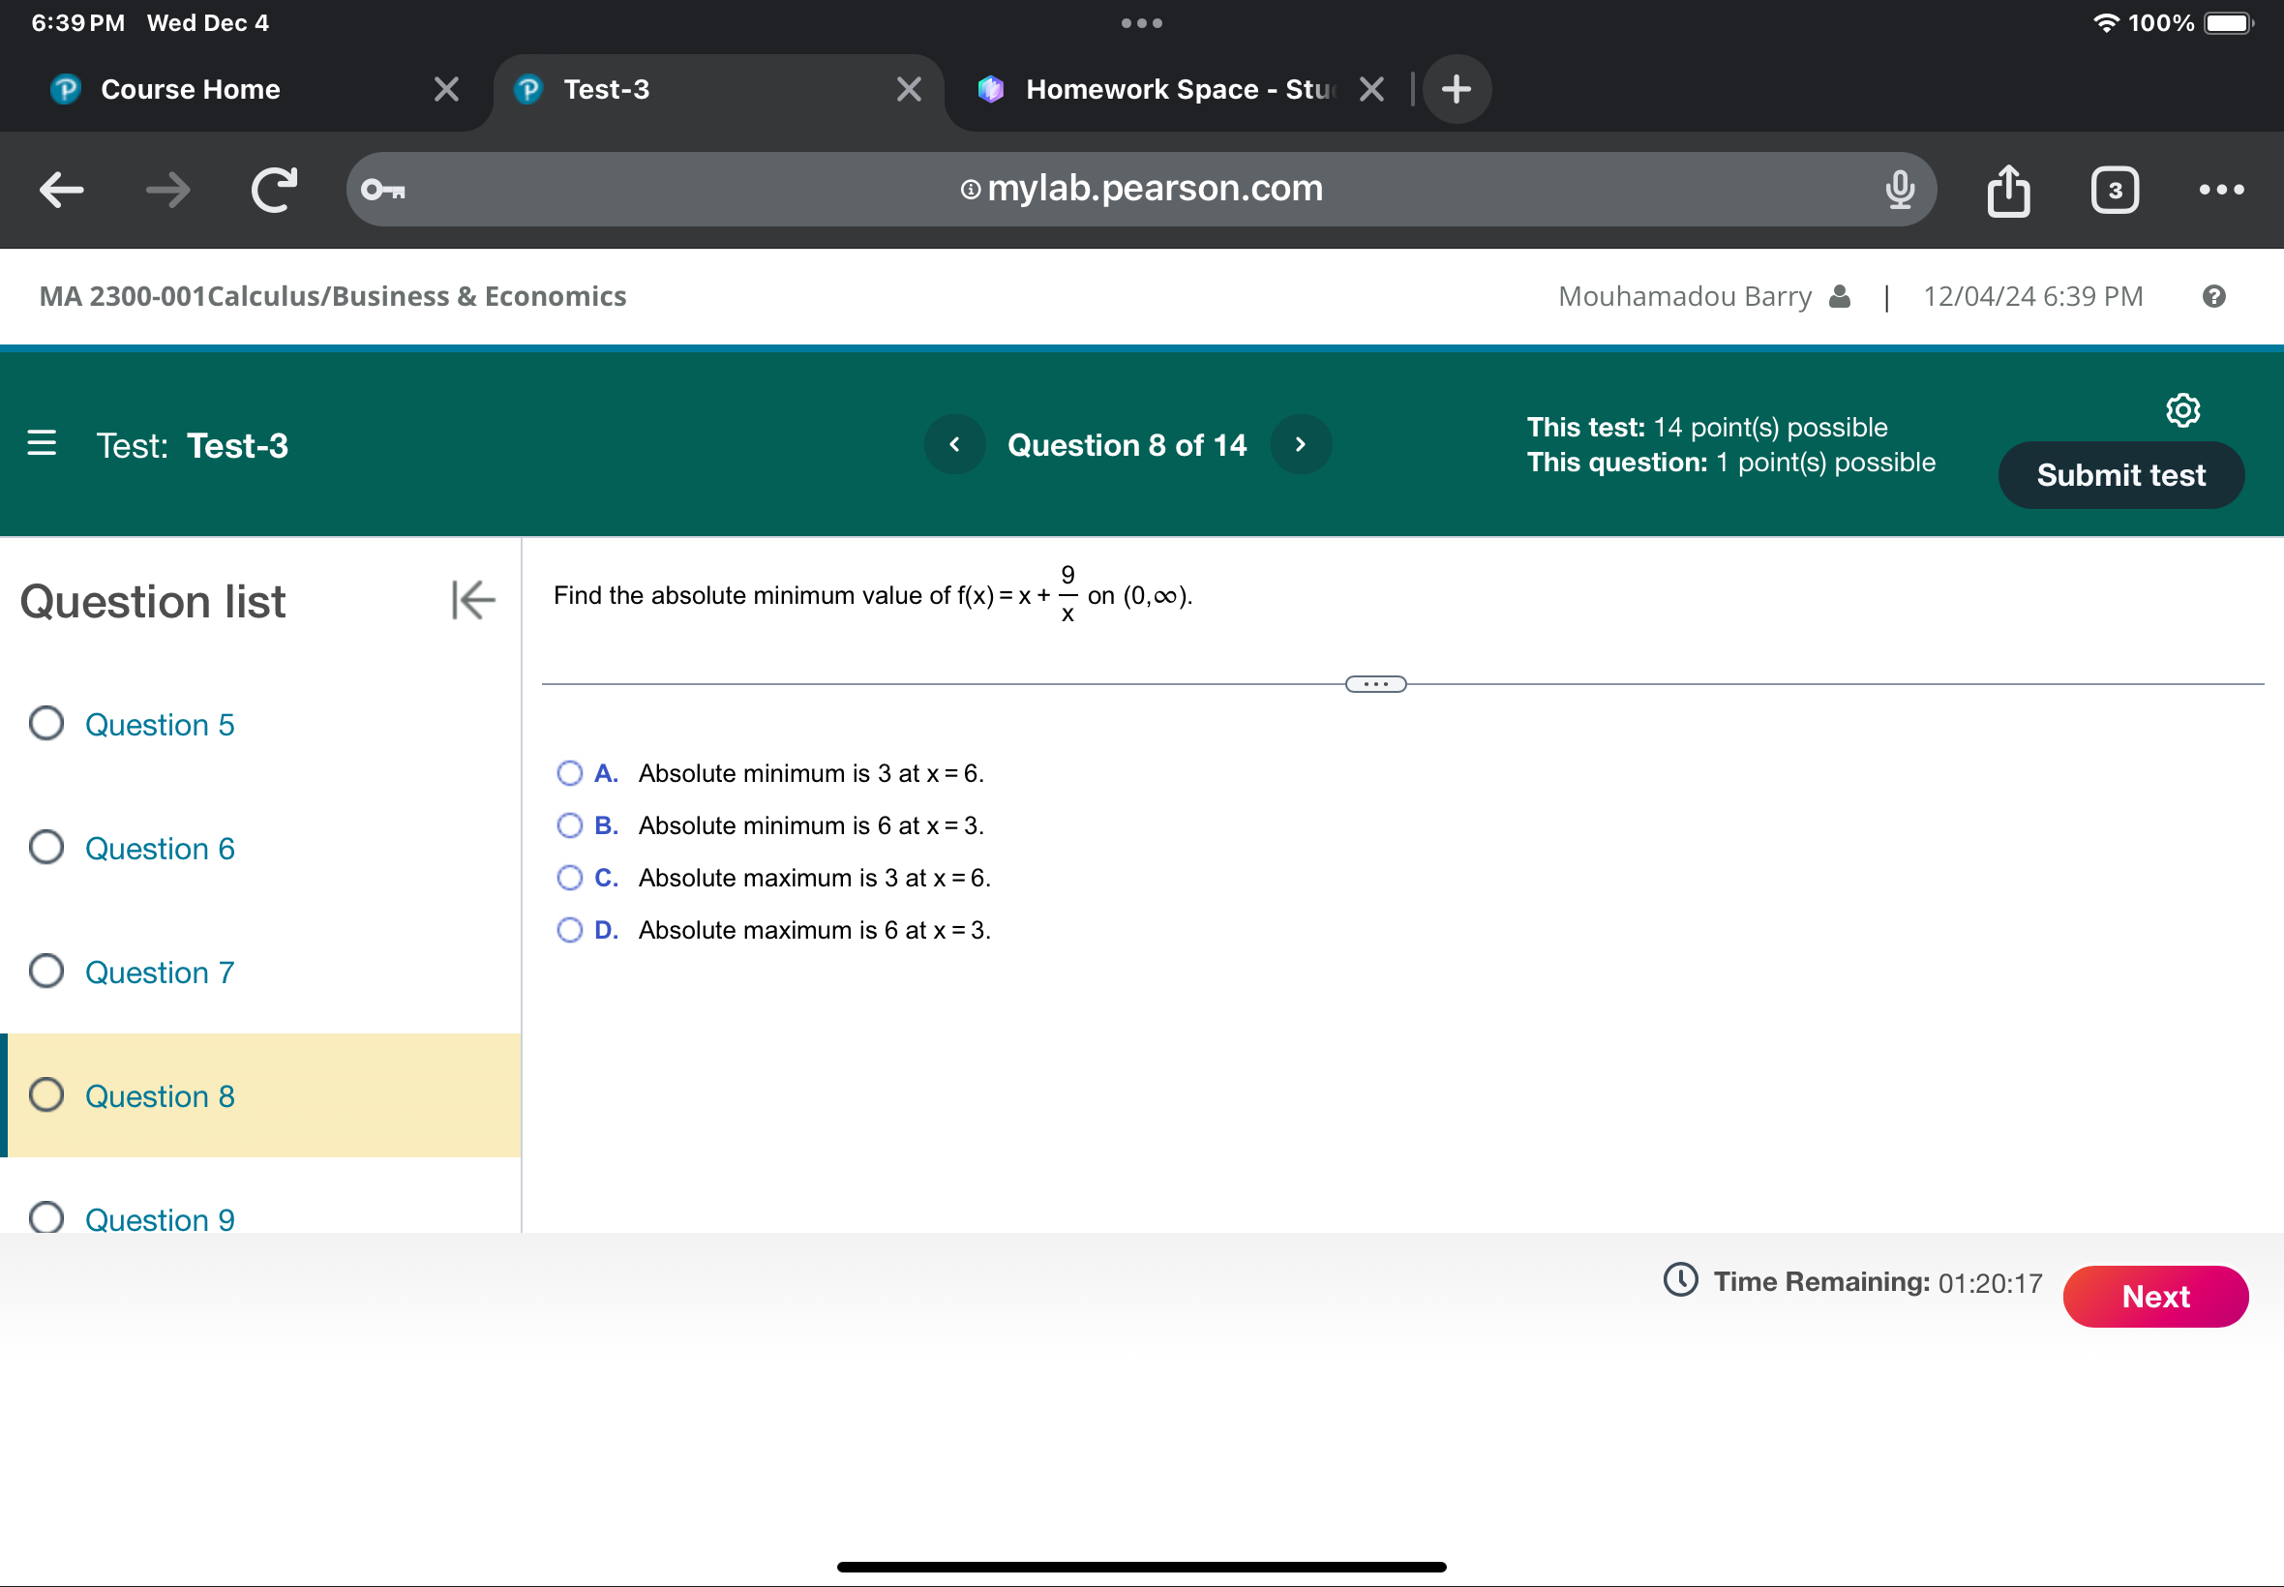Open the hamburger menu beside Test-3
This screenshot has width=2284, height=1587.
[42, 443]
